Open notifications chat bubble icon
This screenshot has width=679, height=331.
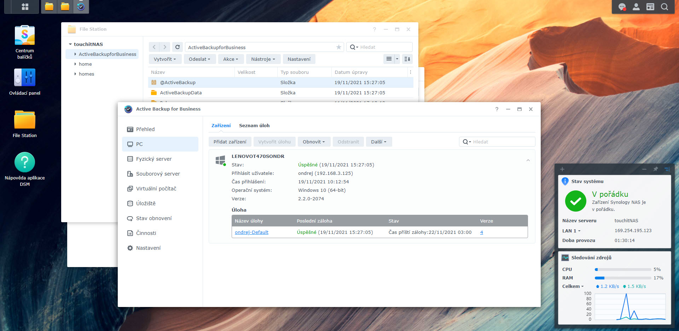(622, 7)
